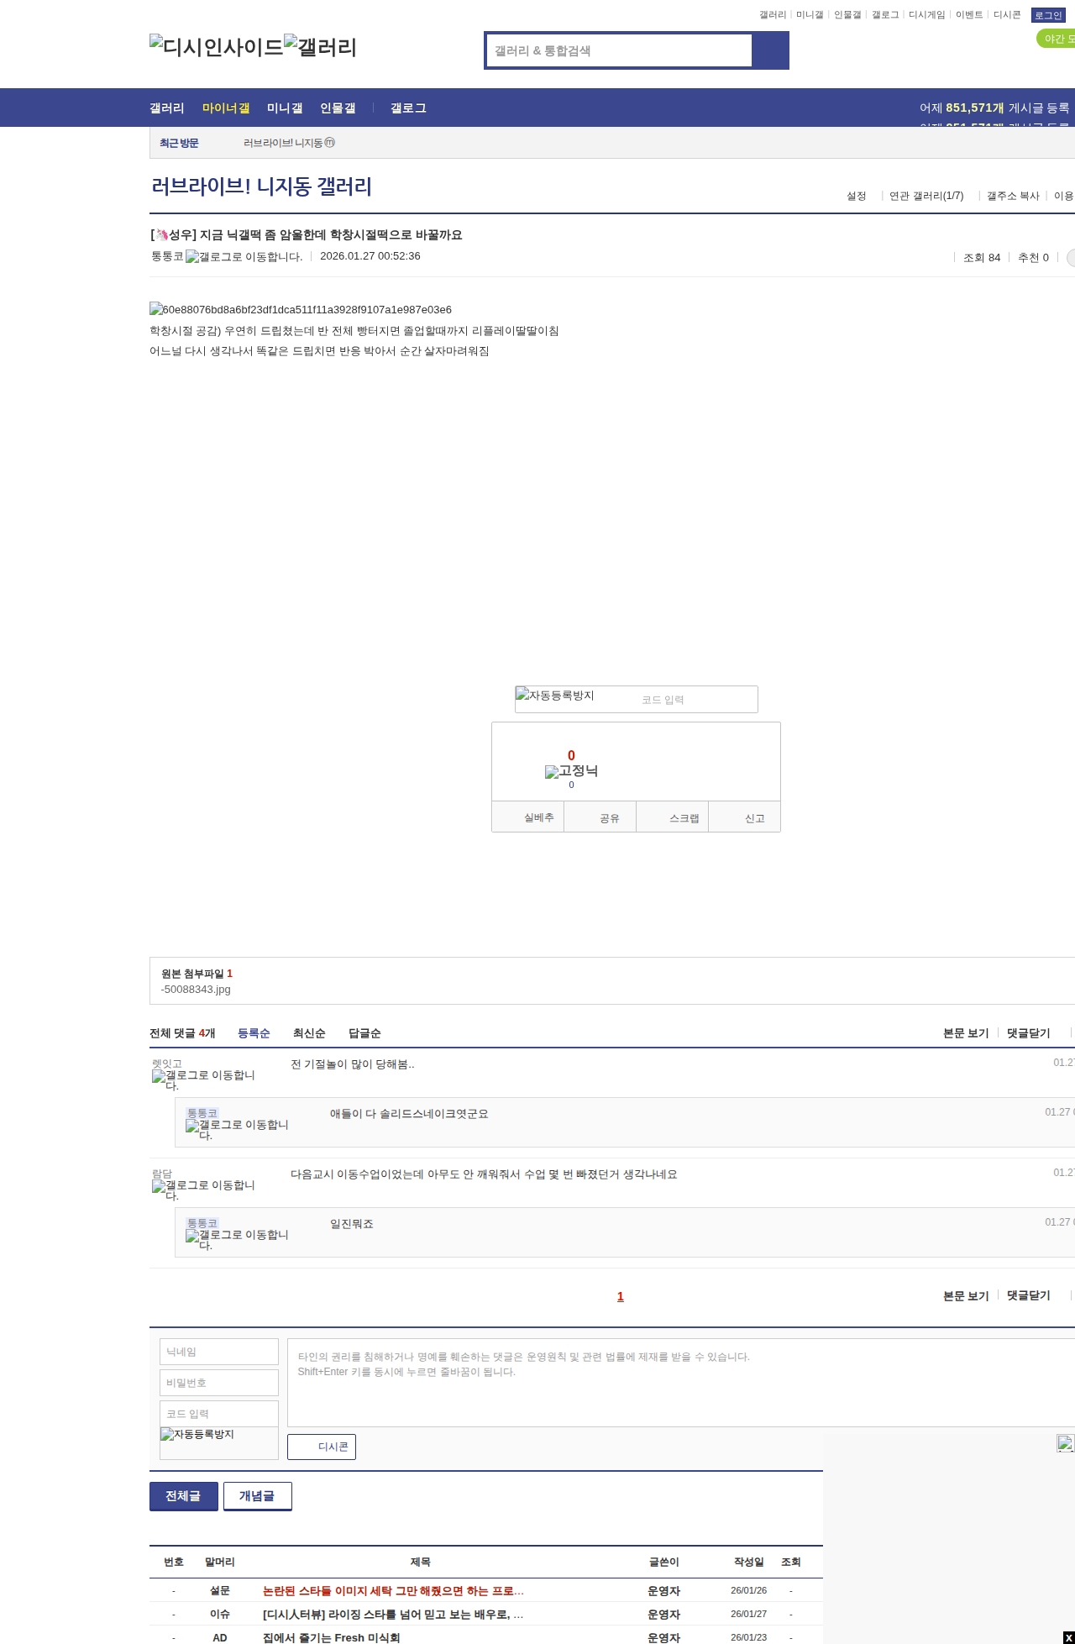
Task: Focus the comment textarea
Action: [681, 1383]
